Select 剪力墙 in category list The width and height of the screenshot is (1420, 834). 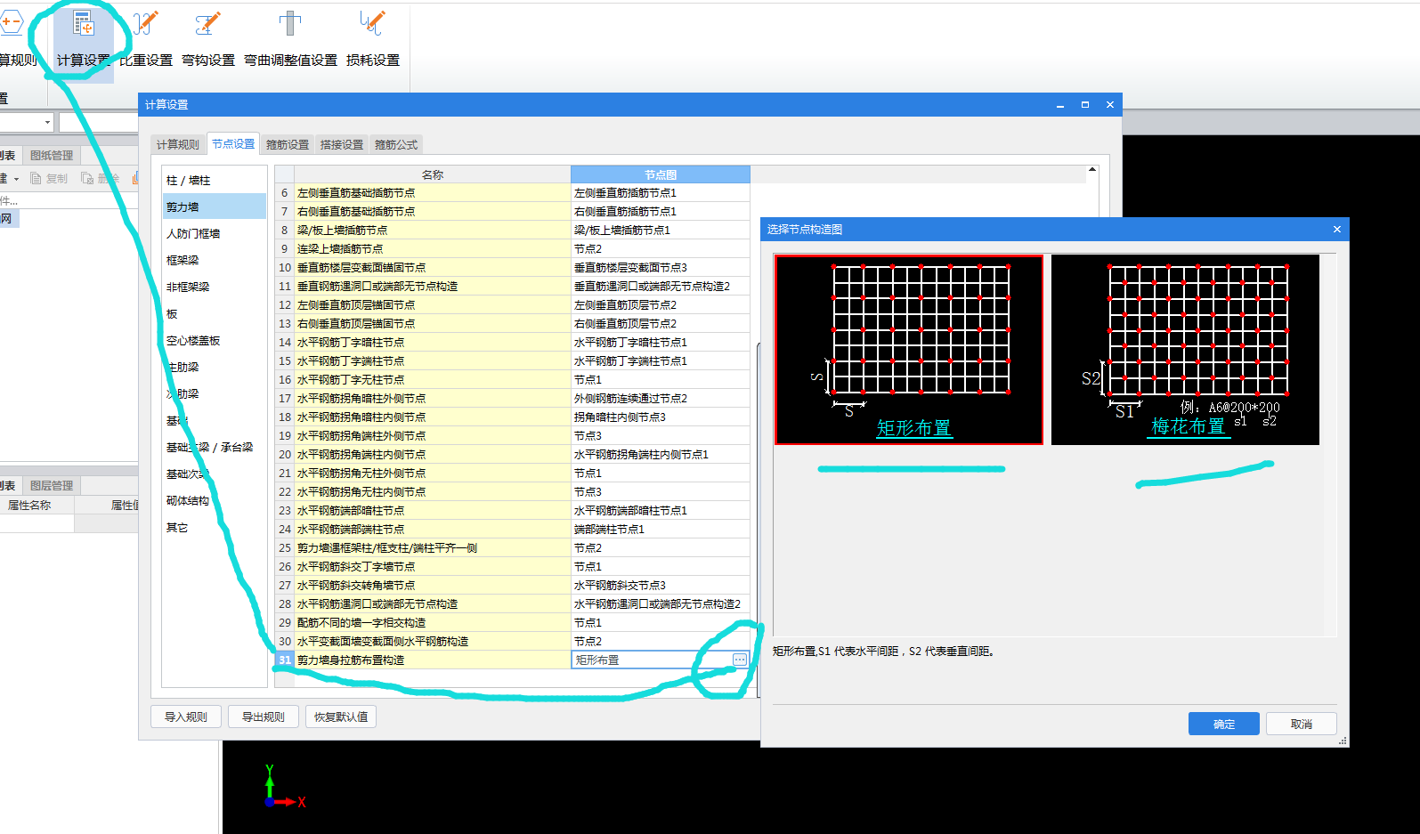pyautogui.click(x=215, y=206)
